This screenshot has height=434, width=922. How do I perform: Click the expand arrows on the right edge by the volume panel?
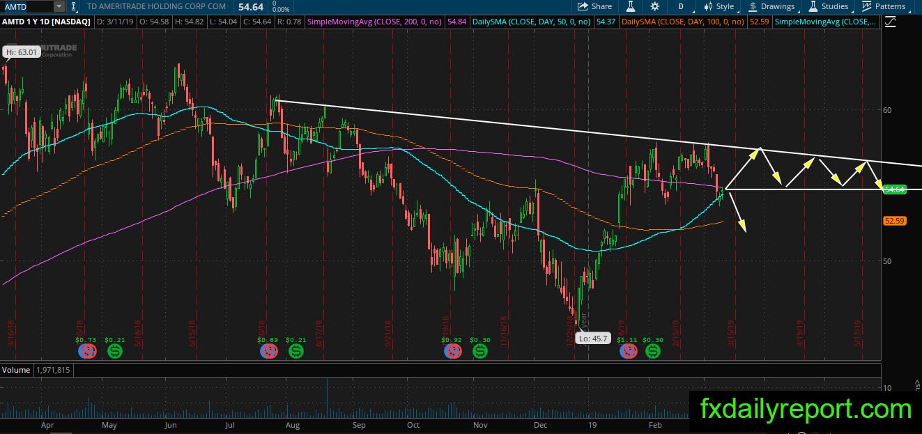917,385
